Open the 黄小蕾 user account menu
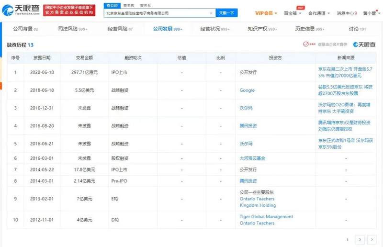The image size is (383, 247). coord(372,13)
